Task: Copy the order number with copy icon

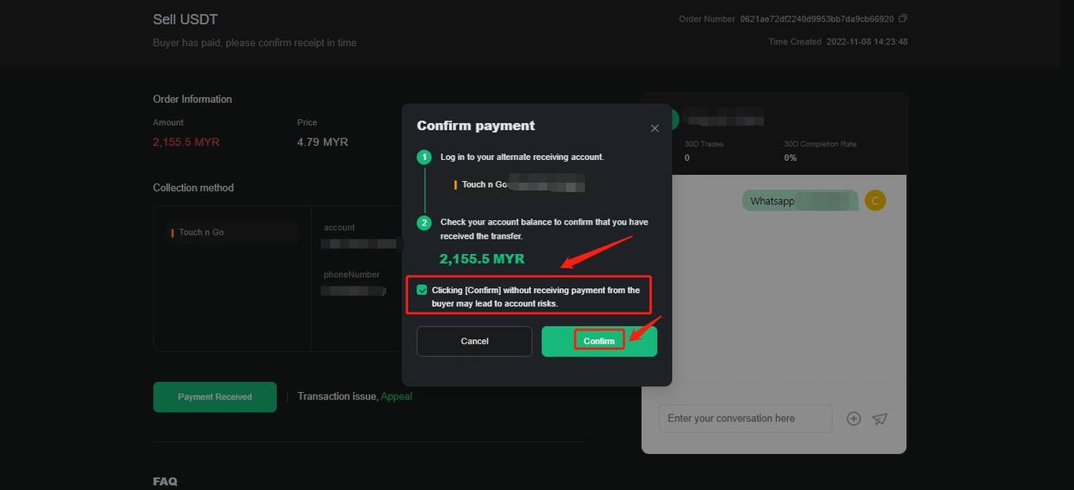Action: coord(903,18)
